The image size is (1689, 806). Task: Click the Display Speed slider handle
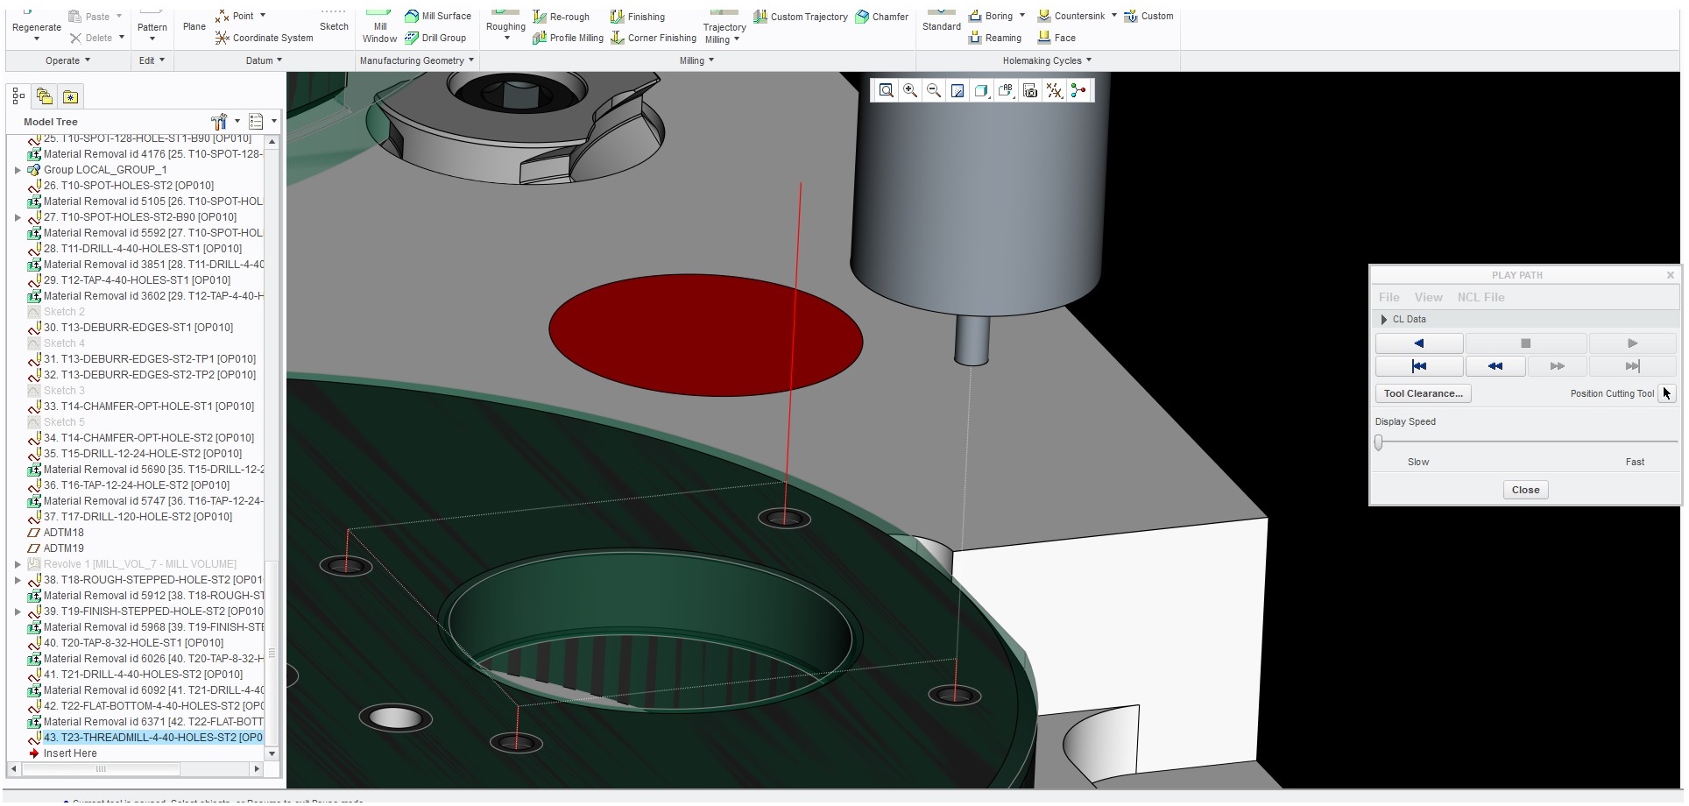pos(1379,442)
